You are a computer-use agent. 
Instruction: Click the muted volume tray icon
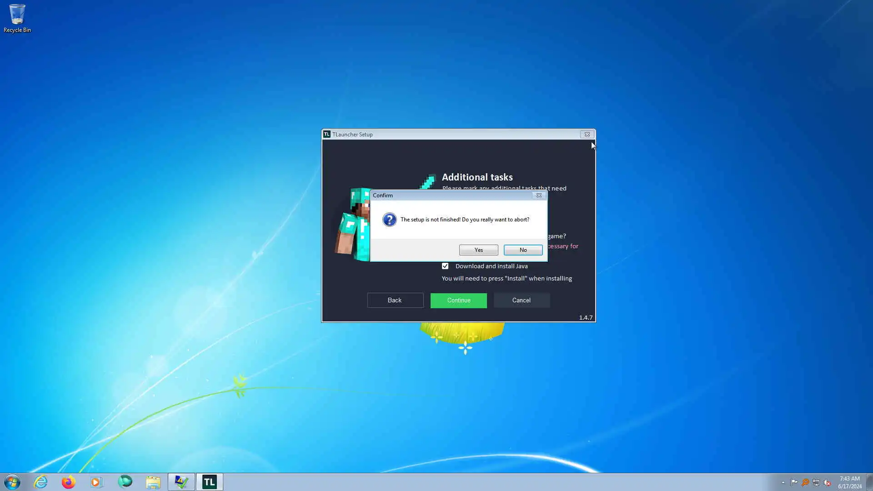[827, 482]
